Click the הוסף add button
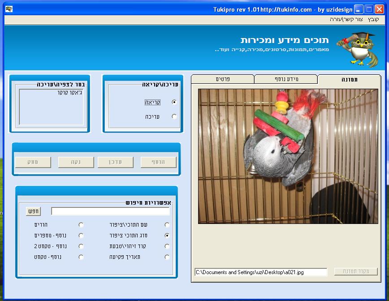389x301 pixels. click(x=158, y=162)
